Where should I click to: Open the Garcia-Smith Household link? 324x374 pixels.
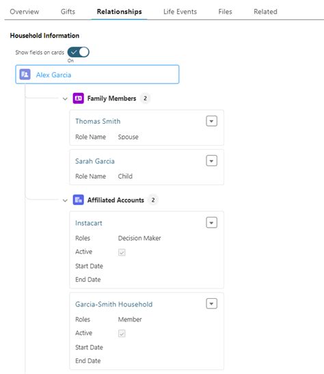tap(114, 304)
